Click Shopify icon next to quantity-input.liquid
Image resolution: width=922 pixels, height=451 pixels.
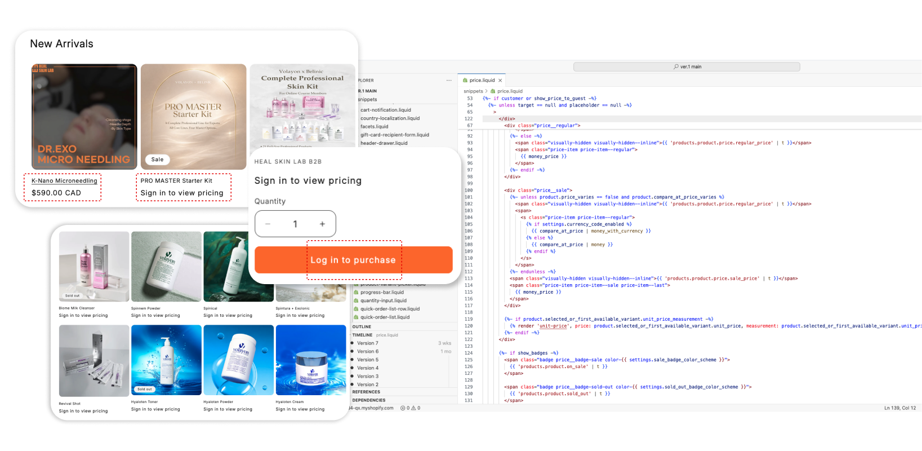tap(356, 300)
